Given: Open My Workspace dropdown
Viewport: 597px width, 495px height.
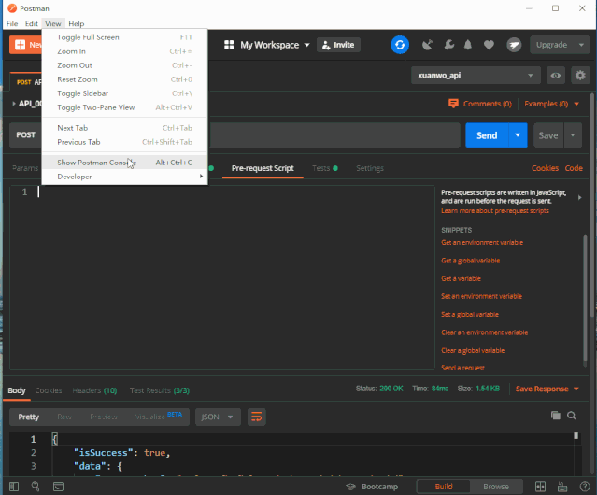Looking at the screenshot, I should click(x=275, y=45).
